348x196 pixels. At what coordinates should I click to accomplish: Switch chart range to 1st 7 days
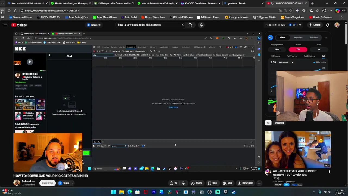(x=292, y=56)
